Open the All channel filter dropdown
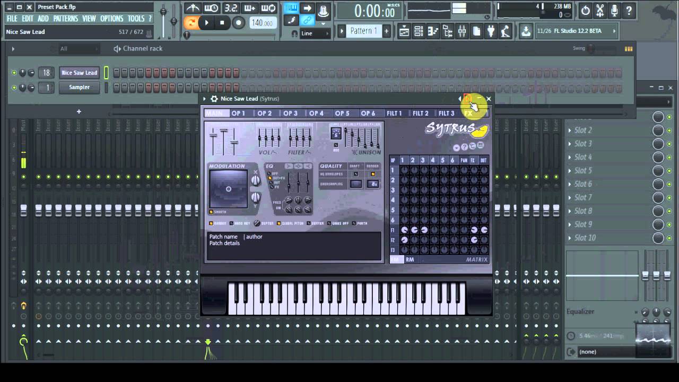 [x=79, y=49]
